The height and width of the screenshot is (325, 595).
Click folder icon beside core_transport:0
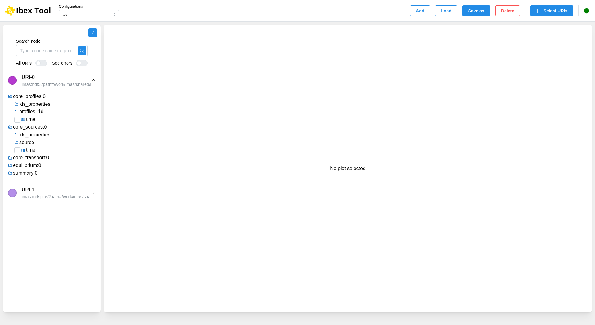pyautogui.click(x=10, y=158)
